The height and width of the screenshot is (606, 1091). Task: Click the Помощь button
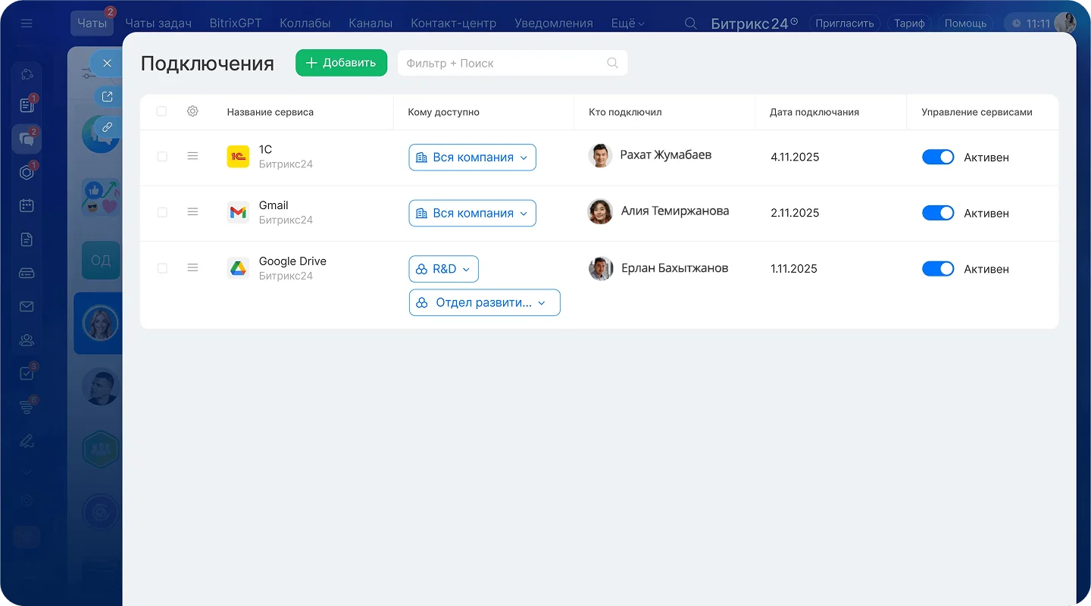tap(965, 23)
